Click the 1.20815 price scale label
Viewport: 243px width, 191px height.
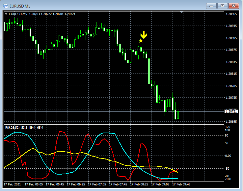pos(231,74)
